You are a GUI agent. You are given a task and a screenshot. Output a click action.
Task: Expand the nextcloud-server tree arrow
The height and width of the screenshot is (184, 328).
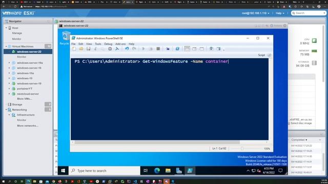coord(9,94)
